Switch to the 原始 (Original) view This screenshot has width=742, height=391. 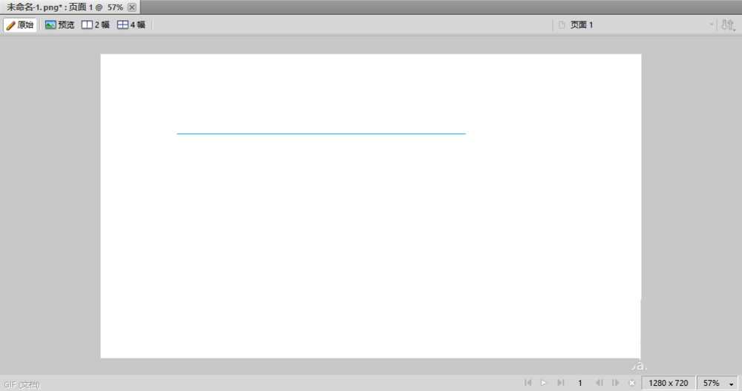click(x=20, y=24)
